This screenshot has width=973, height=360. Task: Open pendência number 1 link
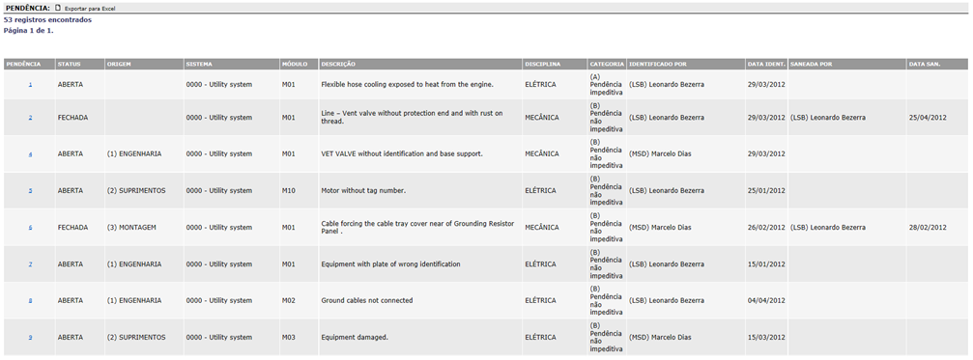click(x=30, y=85)
